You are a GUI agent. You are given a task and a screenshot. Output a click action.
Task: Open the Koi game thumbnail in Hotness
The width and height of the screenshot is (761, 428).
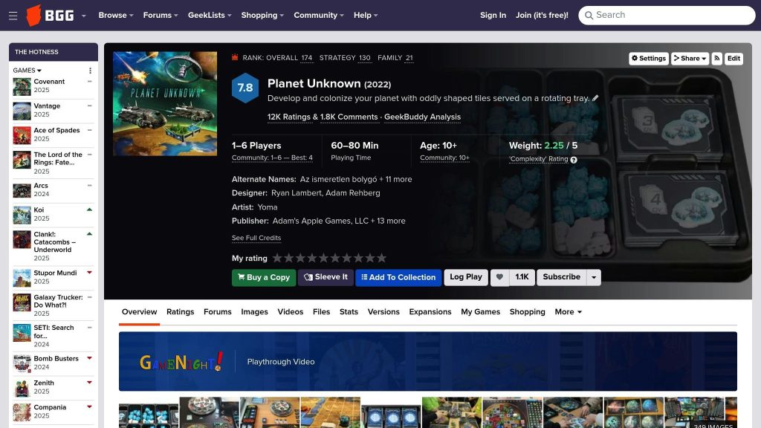22,215
